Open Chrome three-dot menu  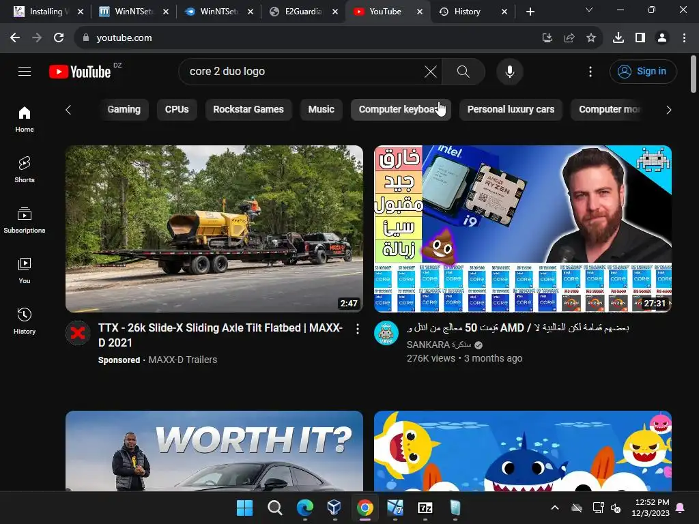point(684,38)
